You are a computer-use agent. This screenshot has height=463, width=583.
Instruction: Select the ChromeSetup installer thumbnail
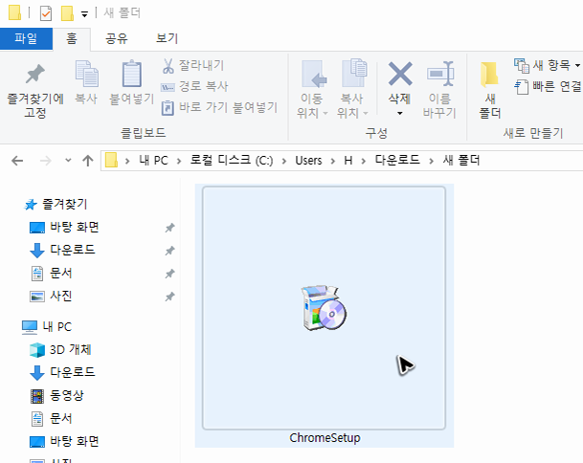pos(324,308)
